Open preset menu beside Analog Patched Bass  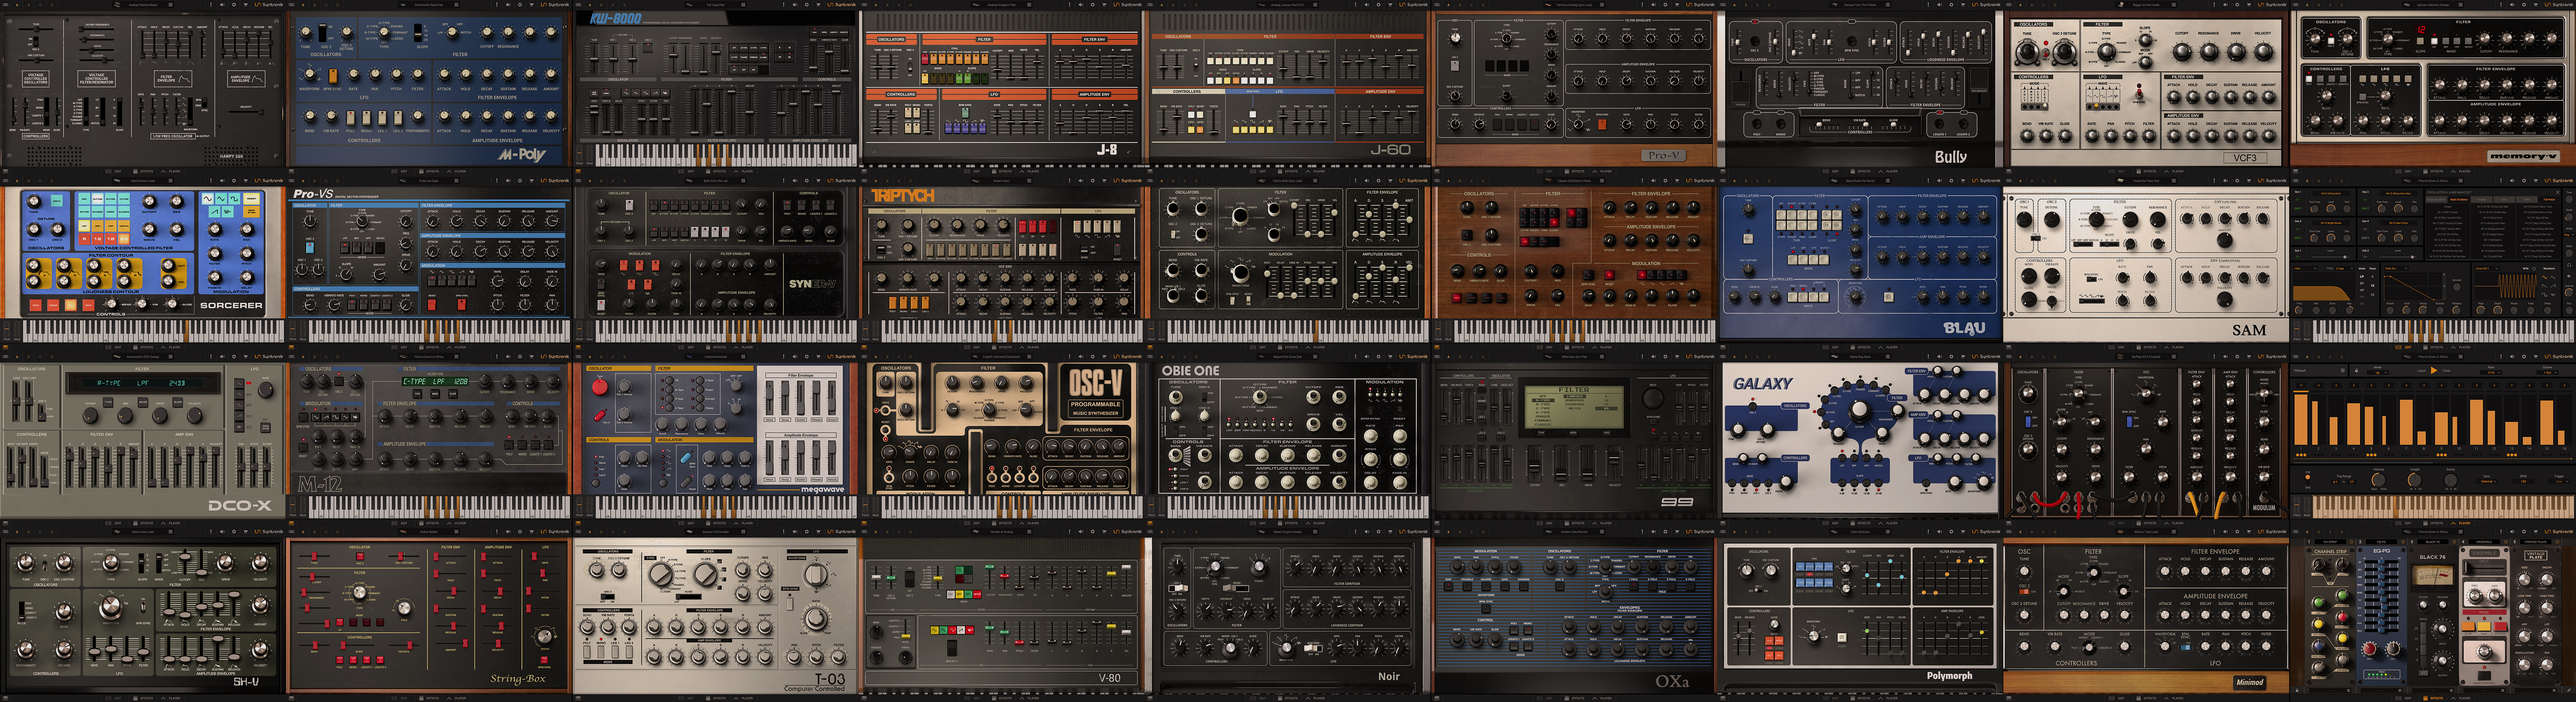pyautogui.click(x=171, y=5)
